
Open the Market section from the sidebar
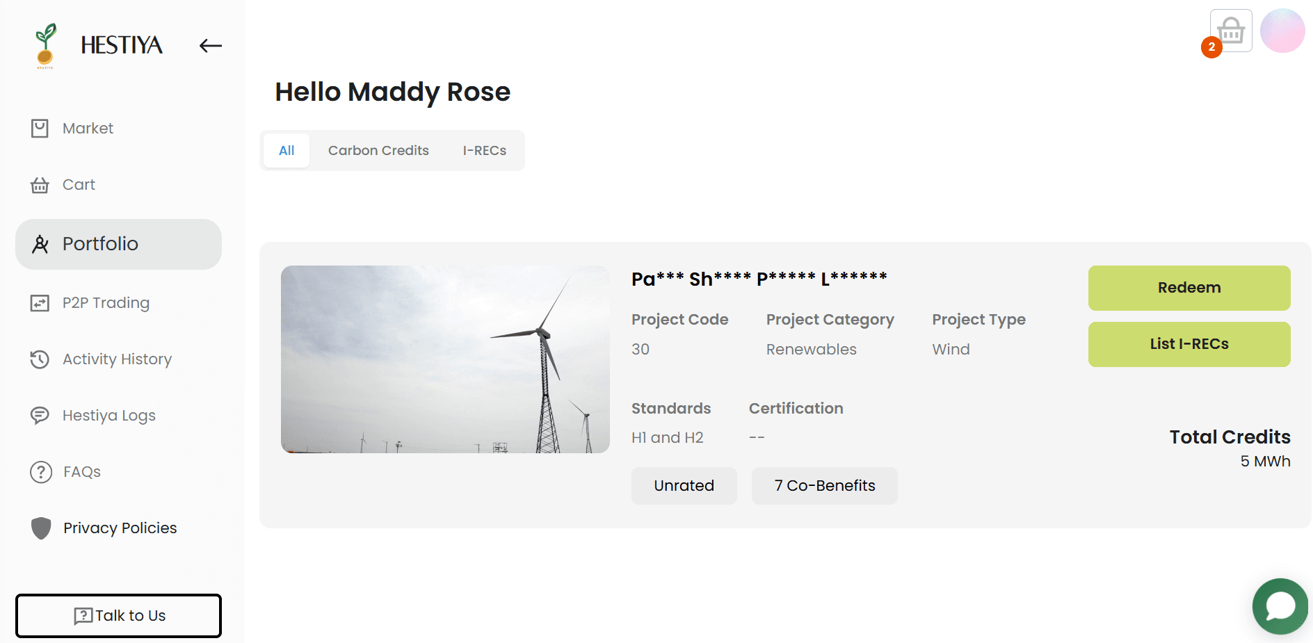[39, 128]
